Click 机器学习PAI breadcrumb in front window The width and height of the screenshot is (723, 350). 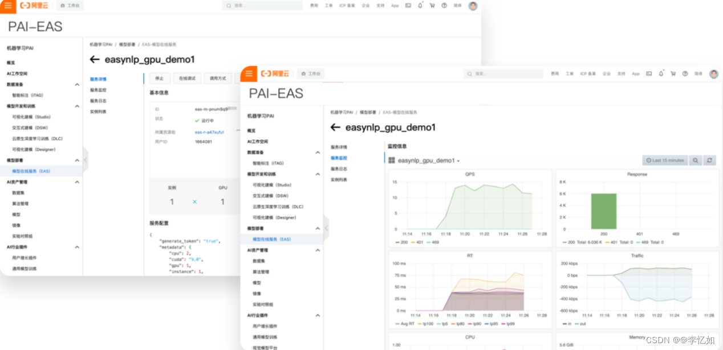coord(342,112)
